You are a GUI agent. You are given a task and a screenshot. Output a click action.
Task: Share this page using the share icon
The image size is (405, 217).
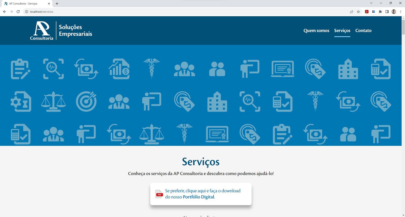pyautogui.click(x=352, y=12)
